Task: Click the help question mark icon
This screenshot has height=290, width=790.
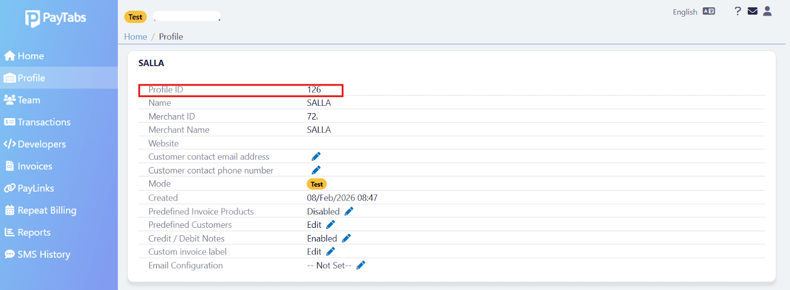Action: 738,11
